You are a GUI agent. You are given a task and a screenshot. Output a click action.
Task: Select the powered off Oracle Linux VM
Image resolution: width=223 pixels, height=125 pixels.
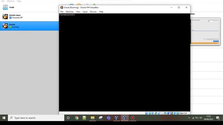tap(29, 17)
